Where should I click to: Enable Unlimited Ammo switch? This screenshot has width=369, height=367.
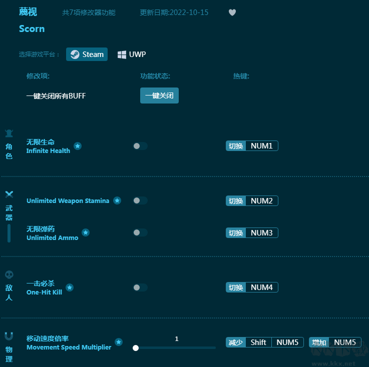pos(140,232)
